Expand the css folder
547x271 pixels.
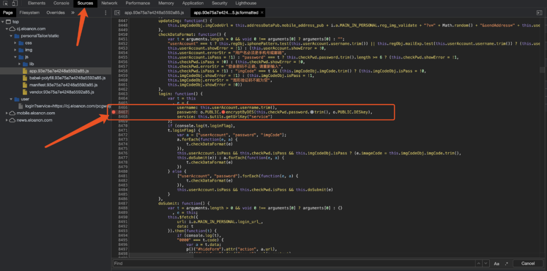click(16, 43)
